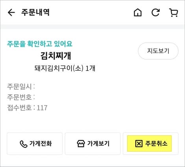Click the 주문일시 order date row

(x=21, y=86)
